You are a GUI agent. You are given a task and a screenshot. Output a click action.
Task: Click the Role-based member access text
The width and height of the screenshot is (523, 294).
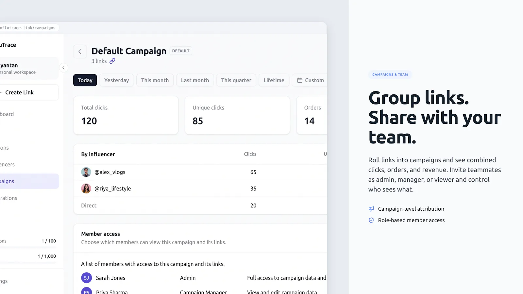click(412, 220)
